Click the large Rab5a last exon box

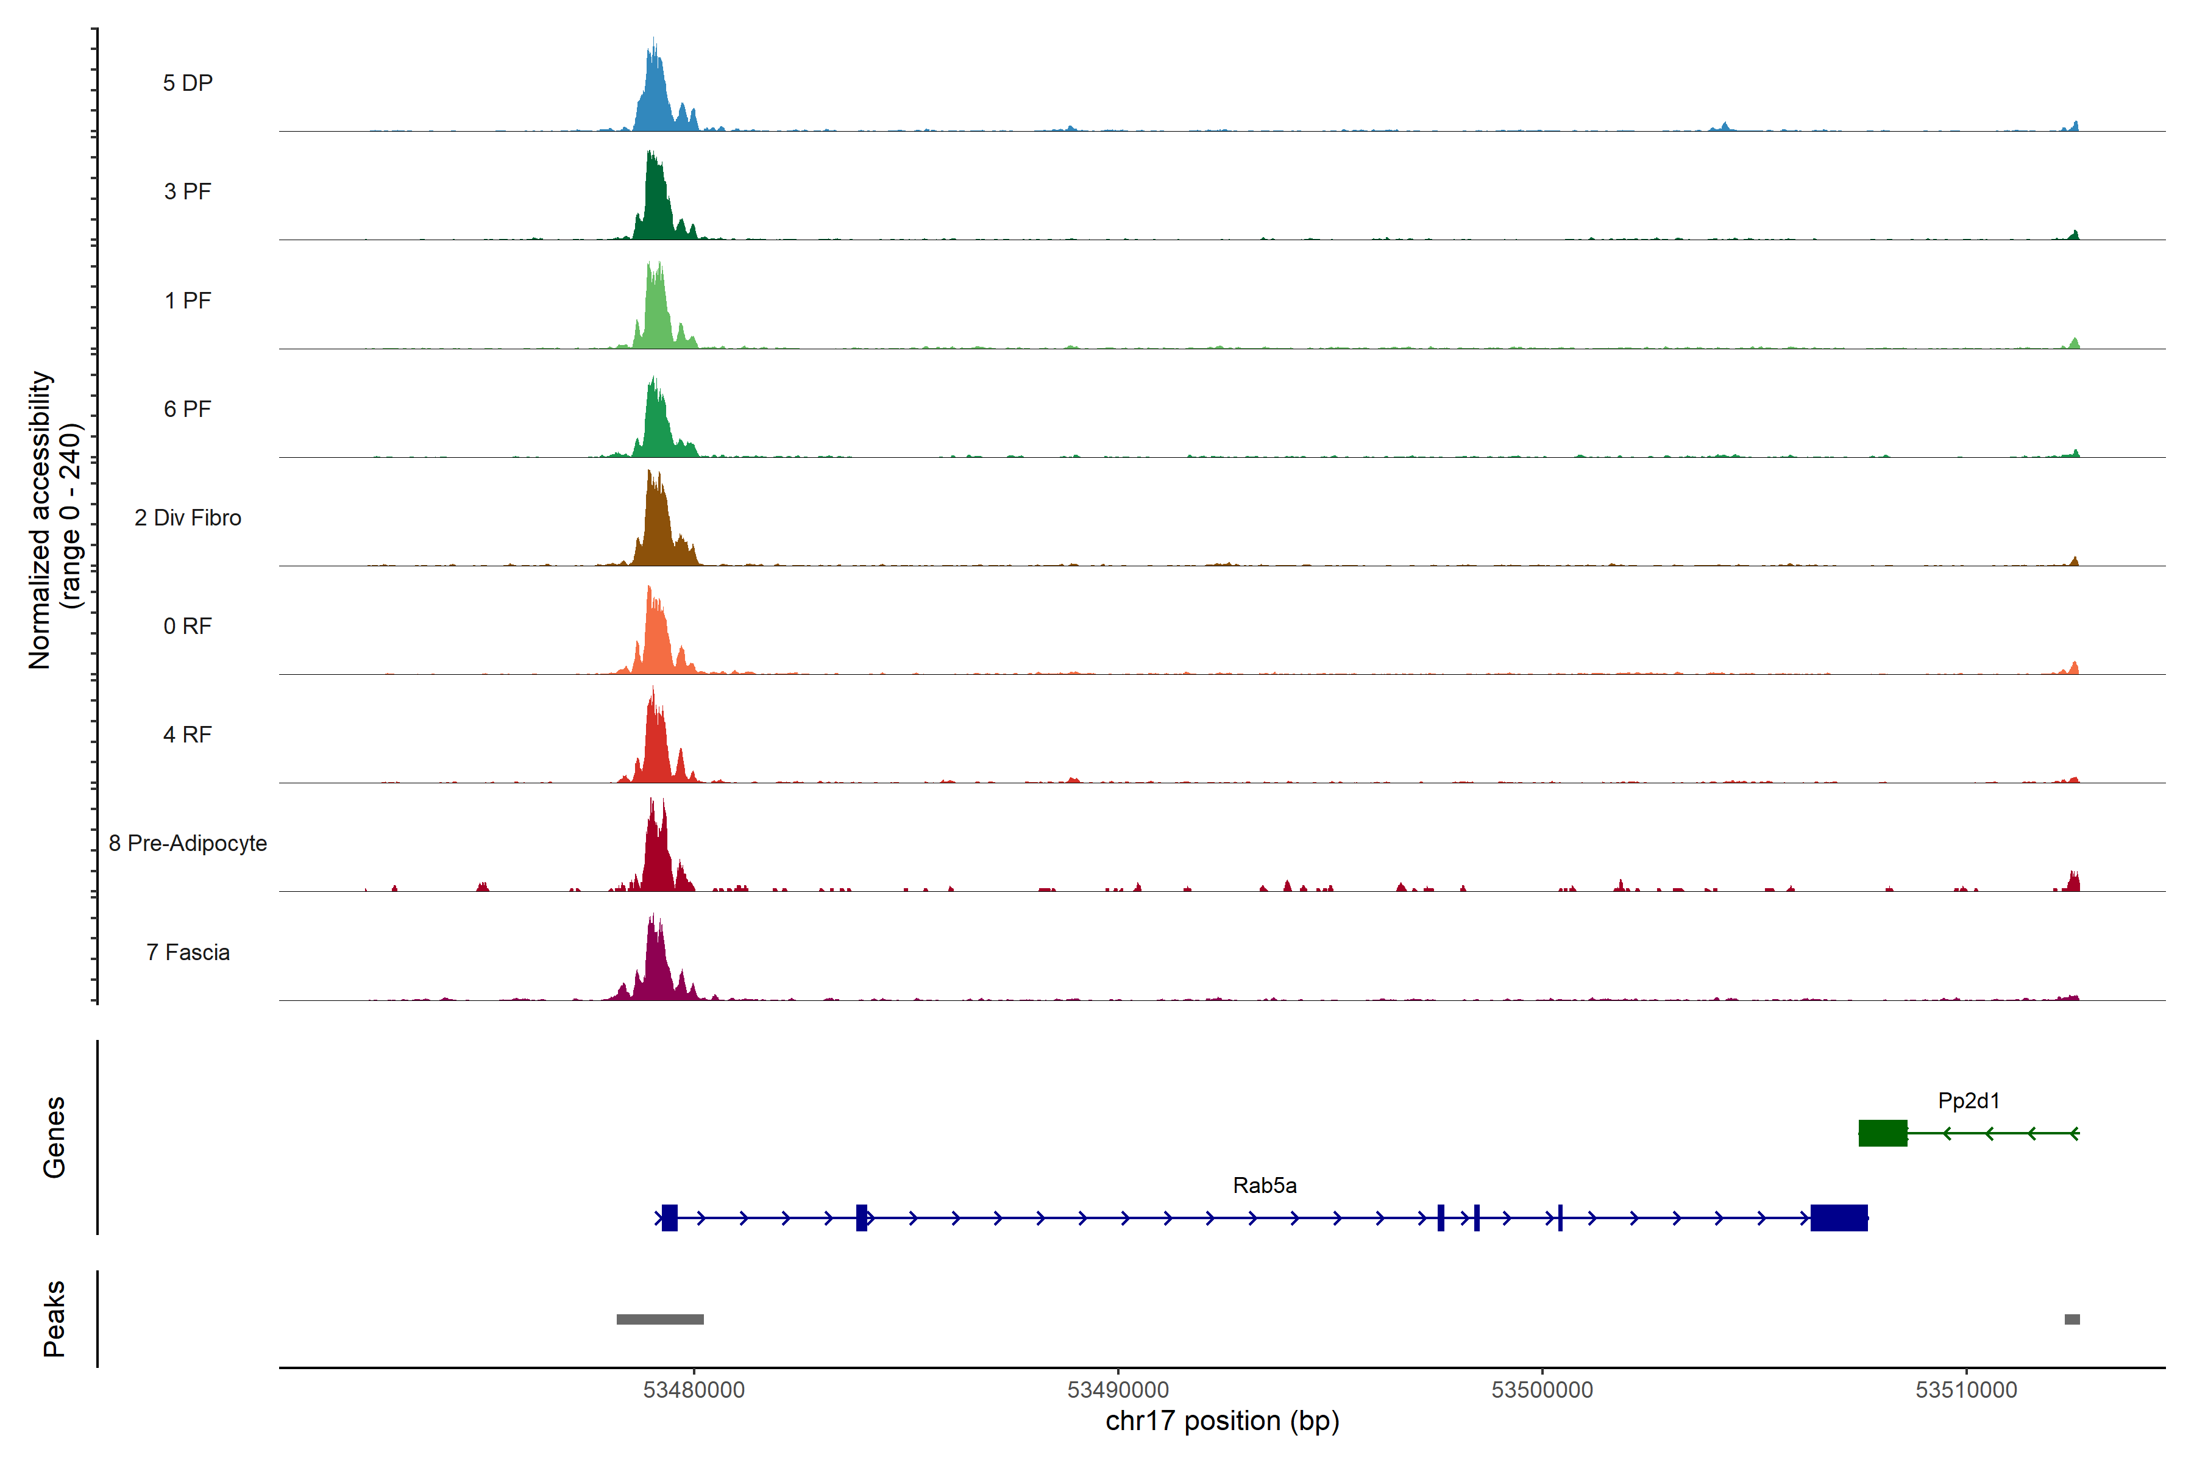[x=1839, y=1219]
